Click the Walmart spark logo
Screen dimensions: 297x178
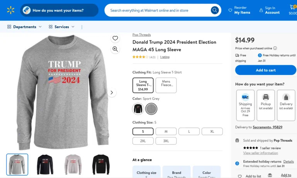(x=10, y=10)
